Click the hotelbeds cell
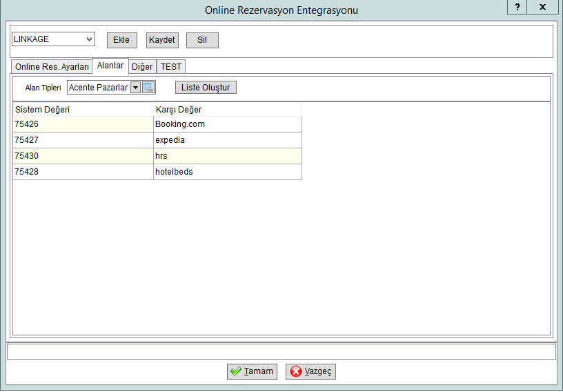Viewport: 563px width, 392px height. [228, 172]
